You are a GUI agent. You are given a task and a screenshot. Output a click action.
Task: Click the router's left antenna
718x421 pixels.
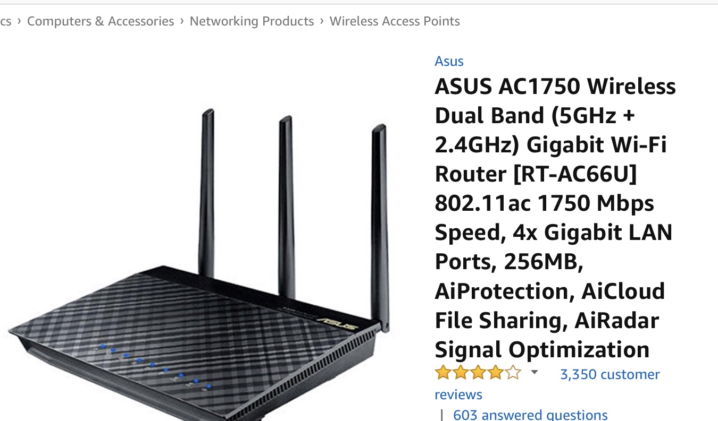click(206, 191)
